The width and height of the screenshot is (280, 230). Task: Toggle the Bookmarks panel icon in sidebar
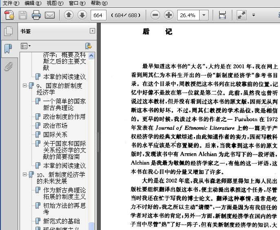[9, 49]
